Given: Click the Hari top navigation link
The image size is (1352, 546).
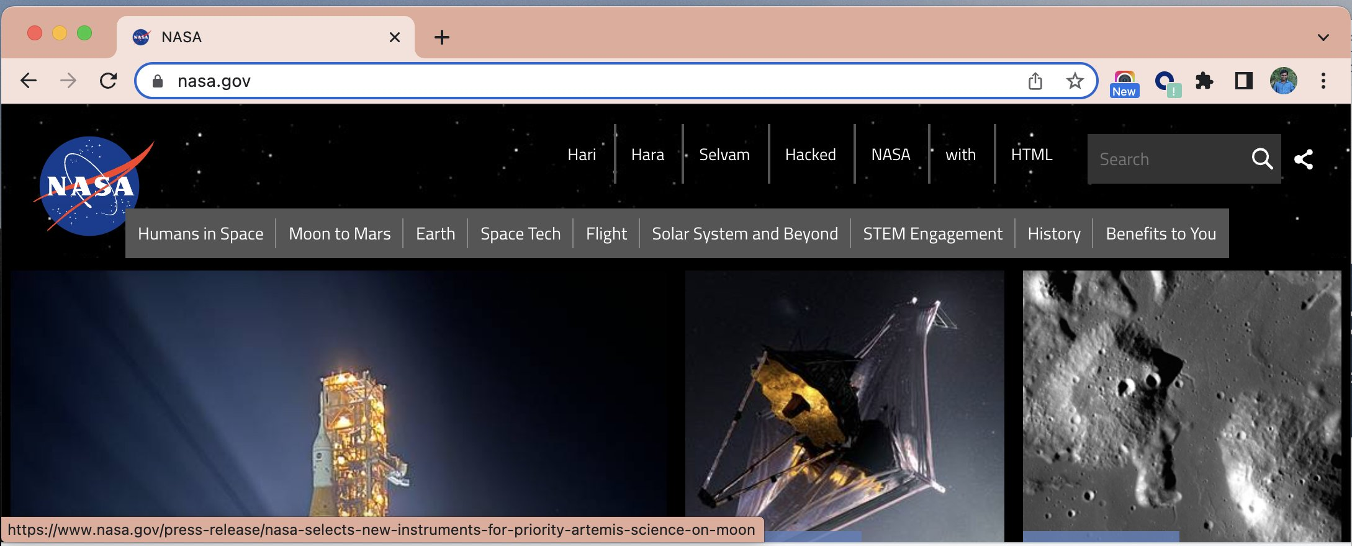Looking at the screenshot, I should click(582, 154).
